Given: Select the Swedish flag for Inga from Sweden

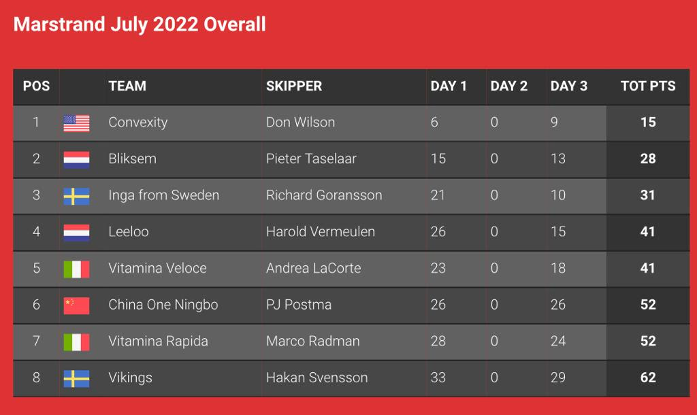Looking at the screenshot, I should (76, 197).
